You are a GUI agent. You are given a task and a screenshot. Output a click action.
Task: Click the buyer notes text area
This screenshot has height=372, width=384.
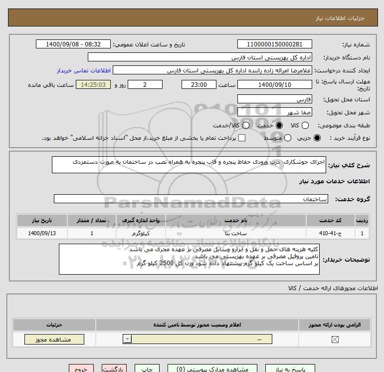point(189,259)
